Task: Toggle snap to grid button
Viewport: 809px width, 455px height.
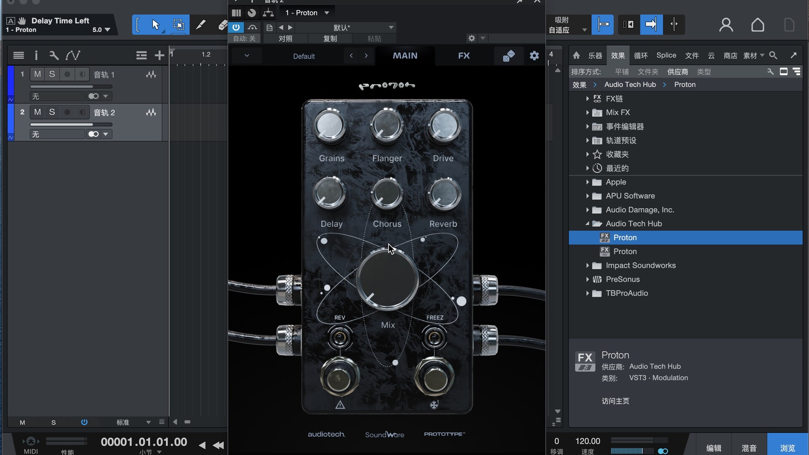Action: (x=603, y=24)
